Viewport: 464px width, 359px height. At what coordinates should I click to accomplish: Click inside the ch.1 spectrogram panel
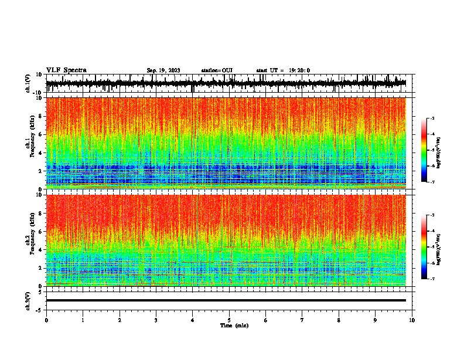[x=226, y=143]
